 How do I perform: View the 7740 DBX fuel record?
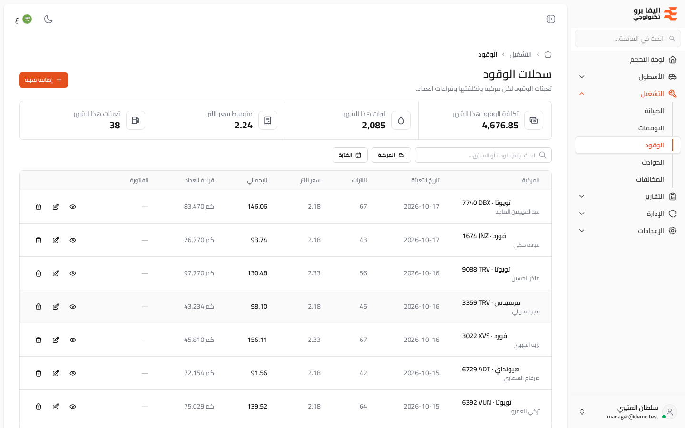click(x=73, y=207)
